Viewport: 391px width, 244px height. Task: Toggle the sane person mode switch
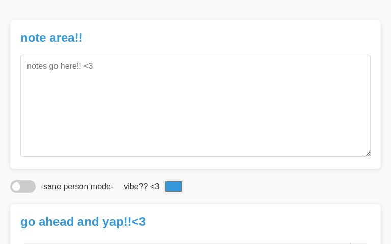click(x=23, y=187)
